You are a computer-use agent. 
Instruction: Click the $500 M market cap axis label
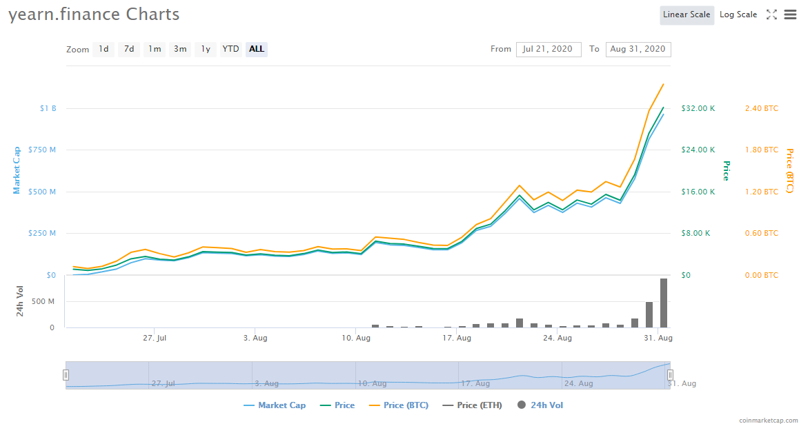pos(42,192)
